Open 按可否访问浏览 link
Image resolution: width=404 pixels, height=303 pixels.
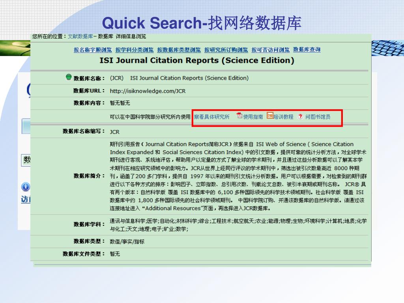tap(271, 50)
